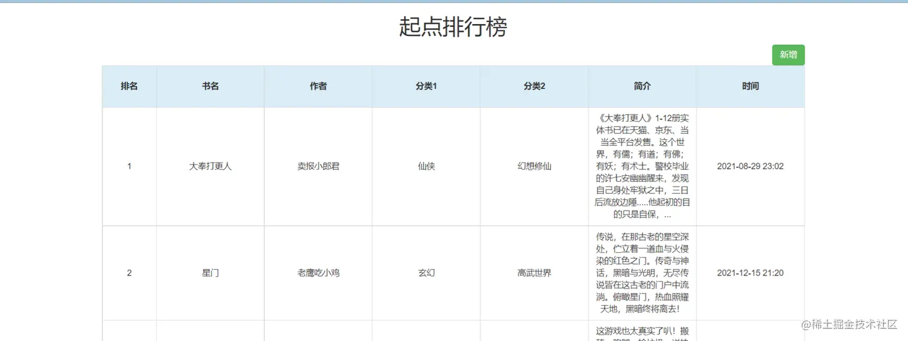908x341 pixels.
Task: Select the 简介 column header
Action: [x=642, y=86]
